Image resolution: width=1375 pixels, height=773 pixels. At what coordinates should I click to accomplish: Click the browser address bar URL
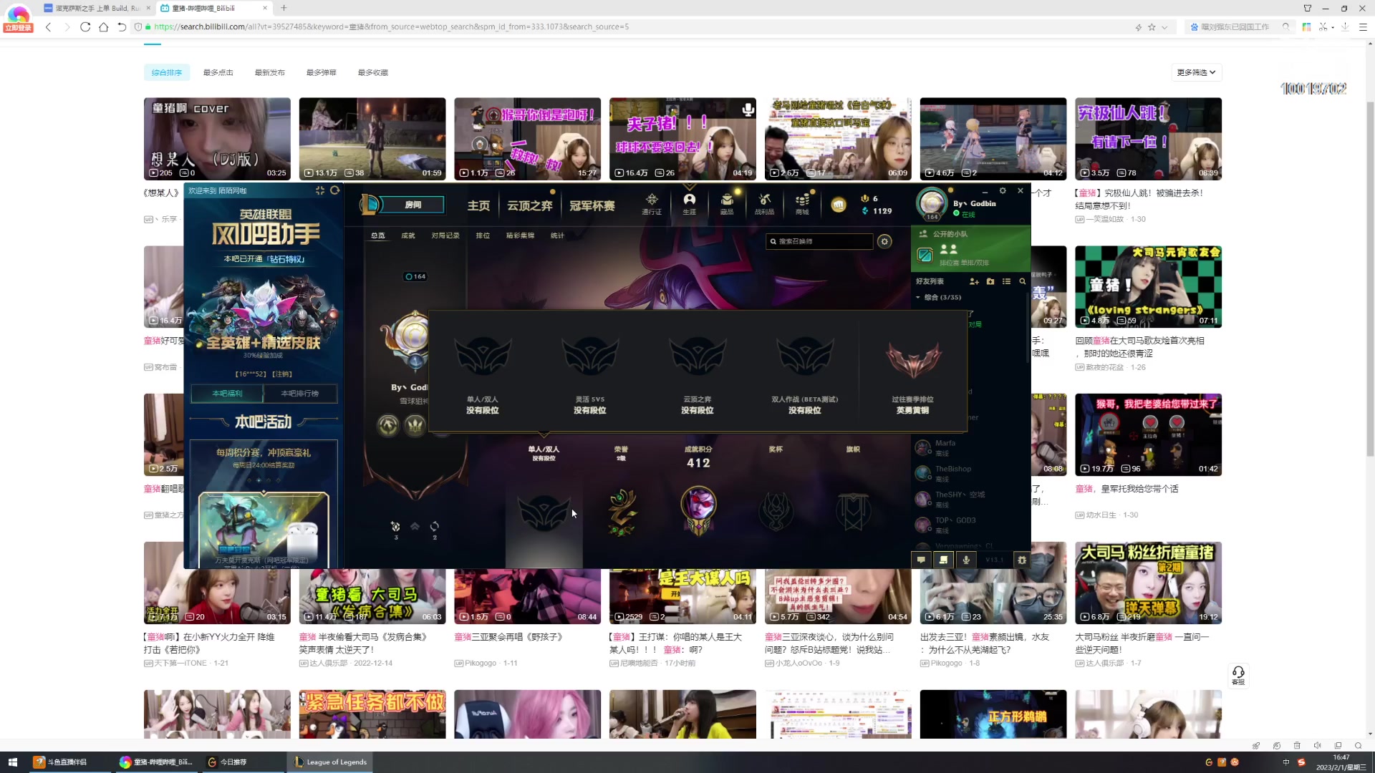[391, 26]
